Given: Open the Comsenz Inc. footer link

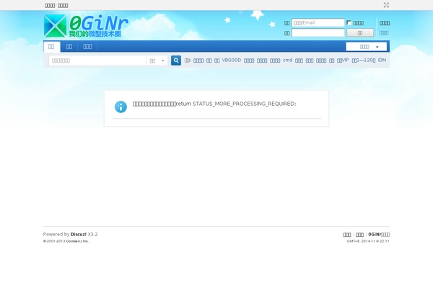Looking at the screenshot, I should click(77, 241).
